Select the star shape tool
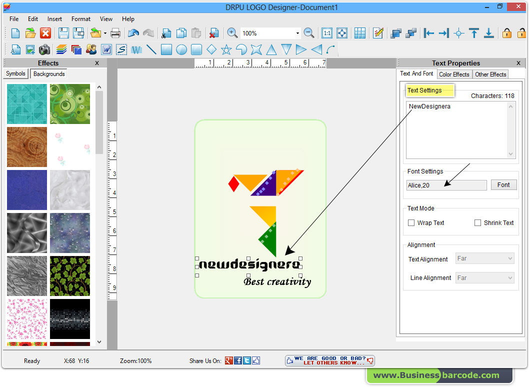This screenshot has width=529, height=387. pyautogui.click(x=226, y=49)
